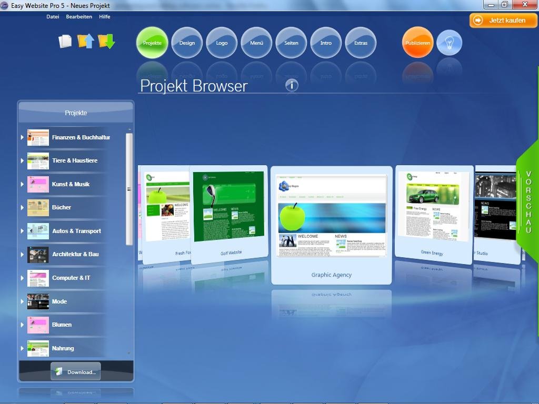The width and height of the screenshot is (539, 404).
Task: Open the green VORSCHAU preview tab
Action: click(528, 201)
